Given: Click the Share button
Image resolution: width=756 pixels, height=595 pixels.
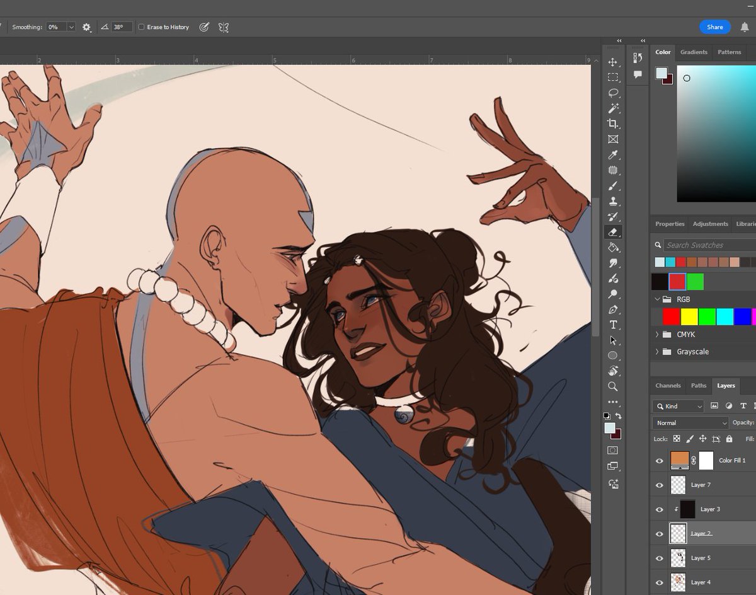Looking at the screenshot, I should coord(715,27).
